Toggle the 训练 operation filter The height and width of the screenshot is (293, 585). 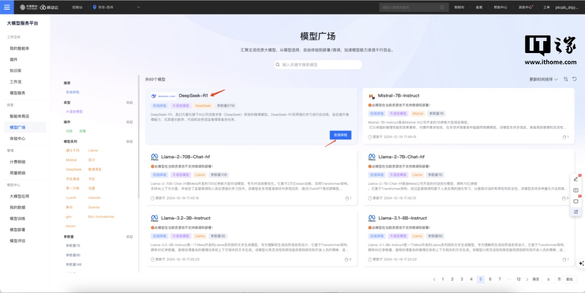(69, 131)
